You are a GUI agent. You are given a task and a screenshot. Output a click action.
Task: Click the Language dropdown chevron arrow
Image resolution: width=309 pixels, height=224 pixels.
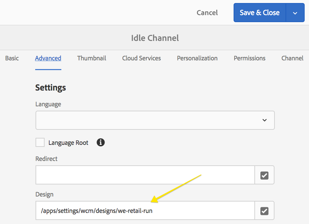coord(264,120)
